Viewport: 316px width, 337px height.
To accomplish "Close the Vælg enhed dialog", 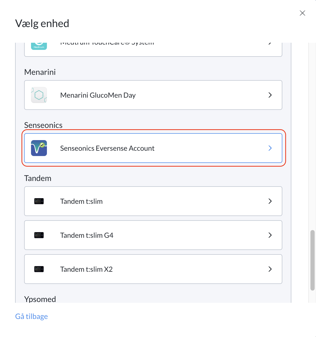I will coord(302,13).
